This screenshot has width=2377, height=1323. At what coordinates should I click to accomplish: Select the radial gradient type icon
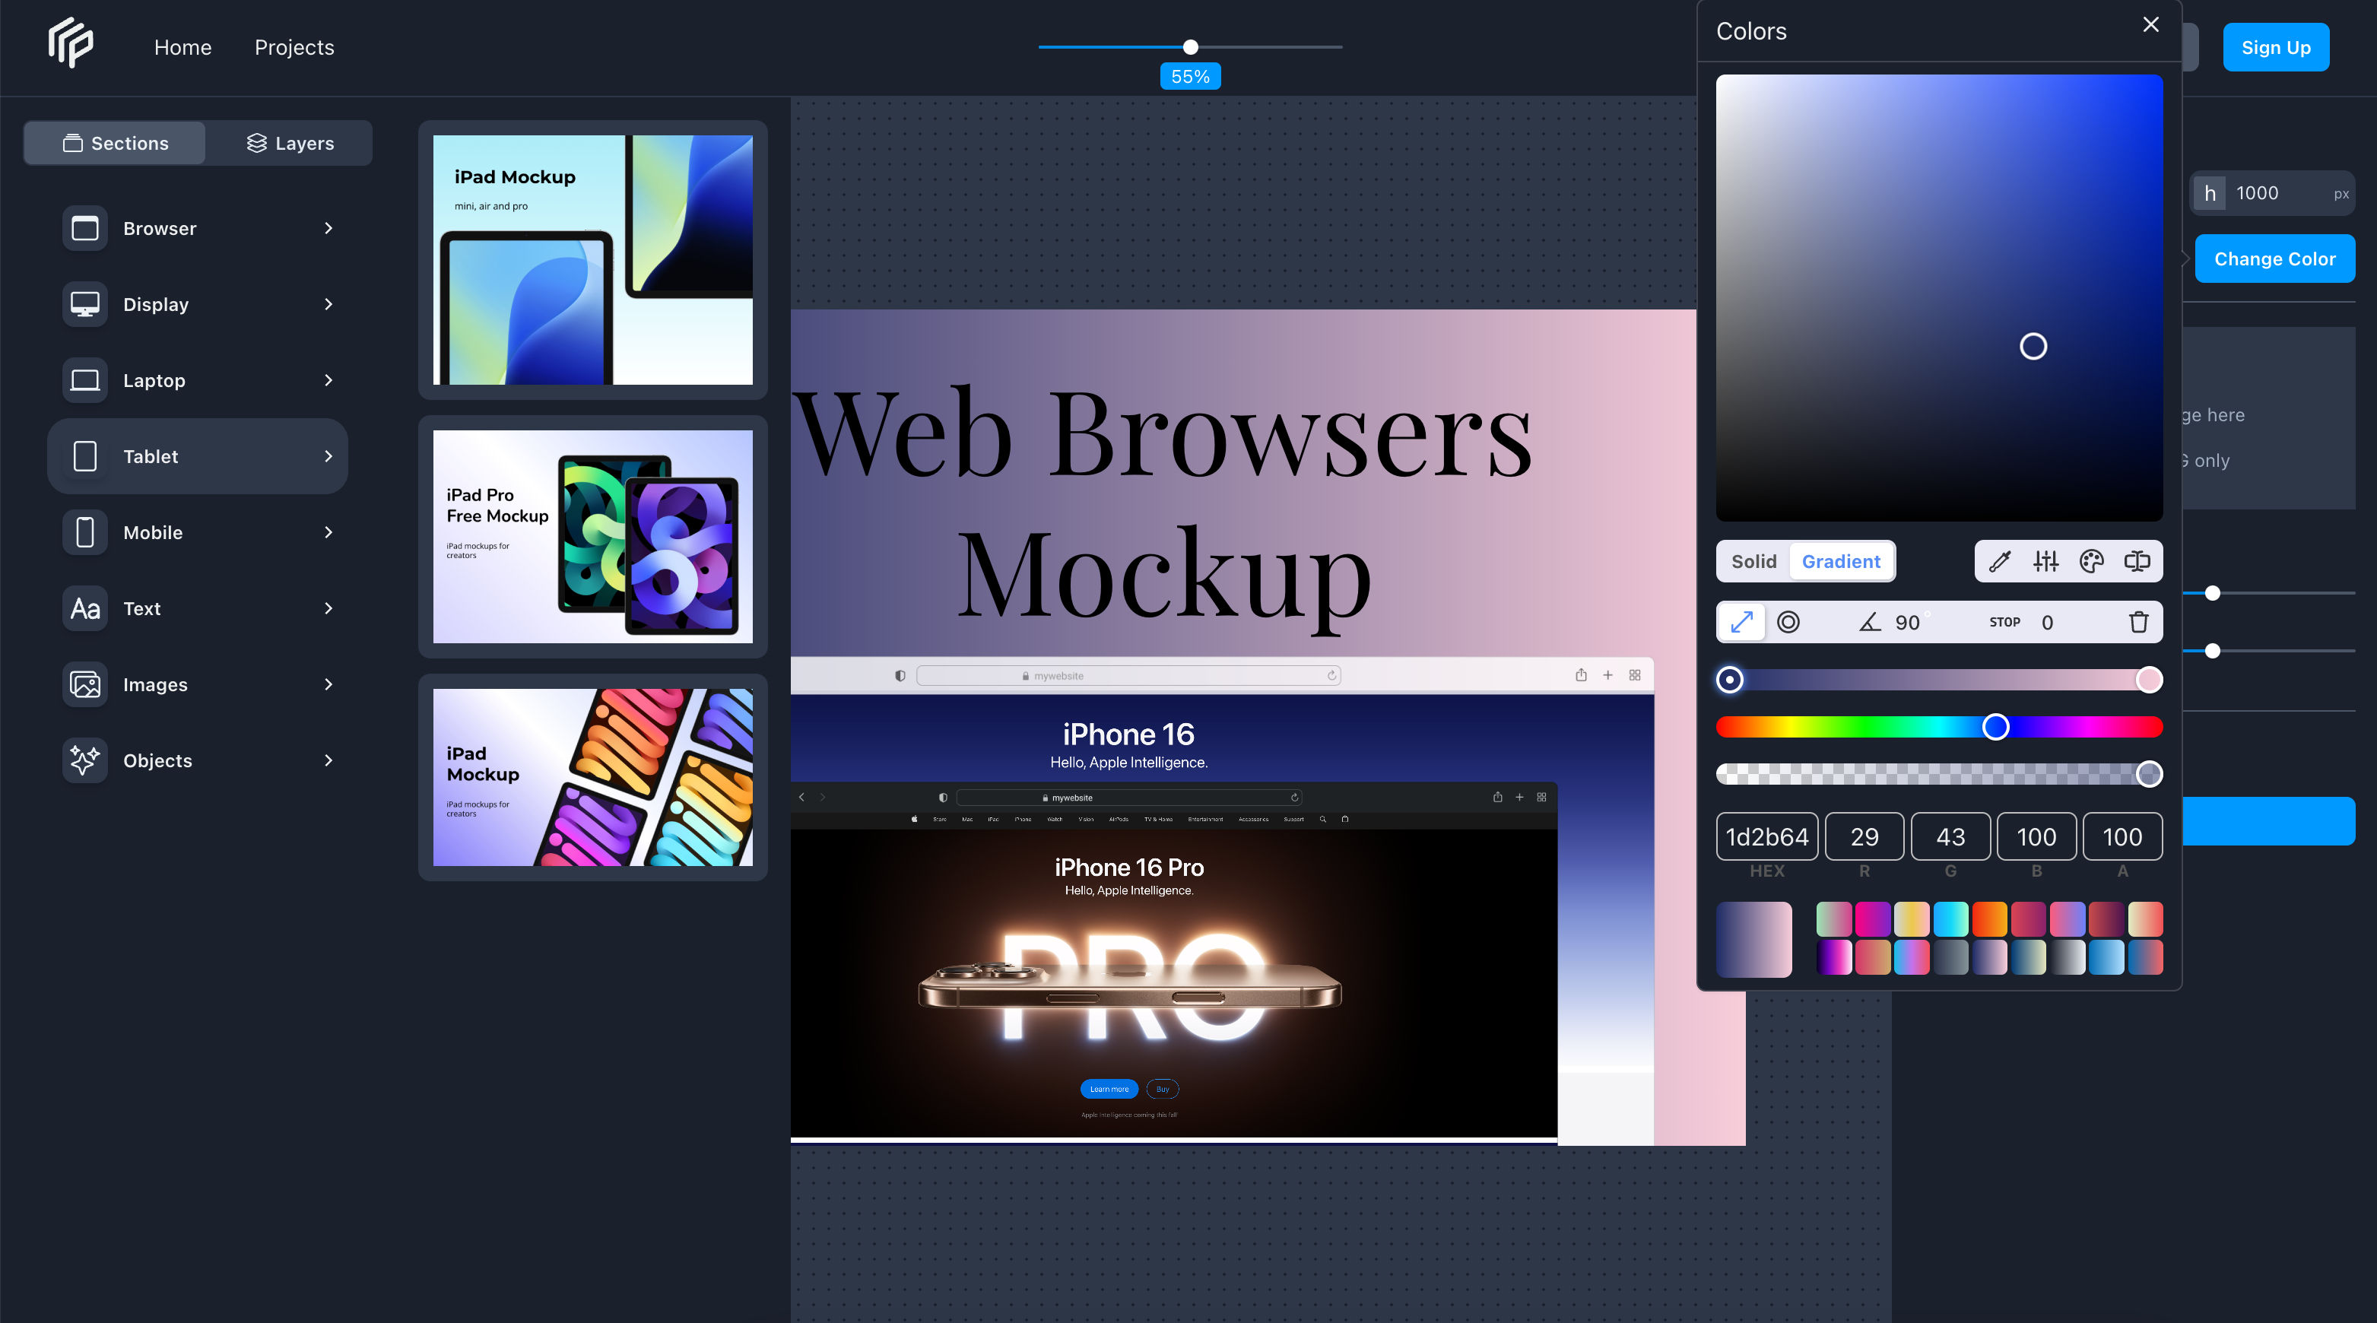click(x=1788, y=622)
